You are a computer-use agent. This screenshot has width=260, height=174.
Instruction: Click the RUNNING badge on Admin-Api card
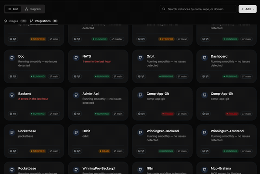coord(102,114)
